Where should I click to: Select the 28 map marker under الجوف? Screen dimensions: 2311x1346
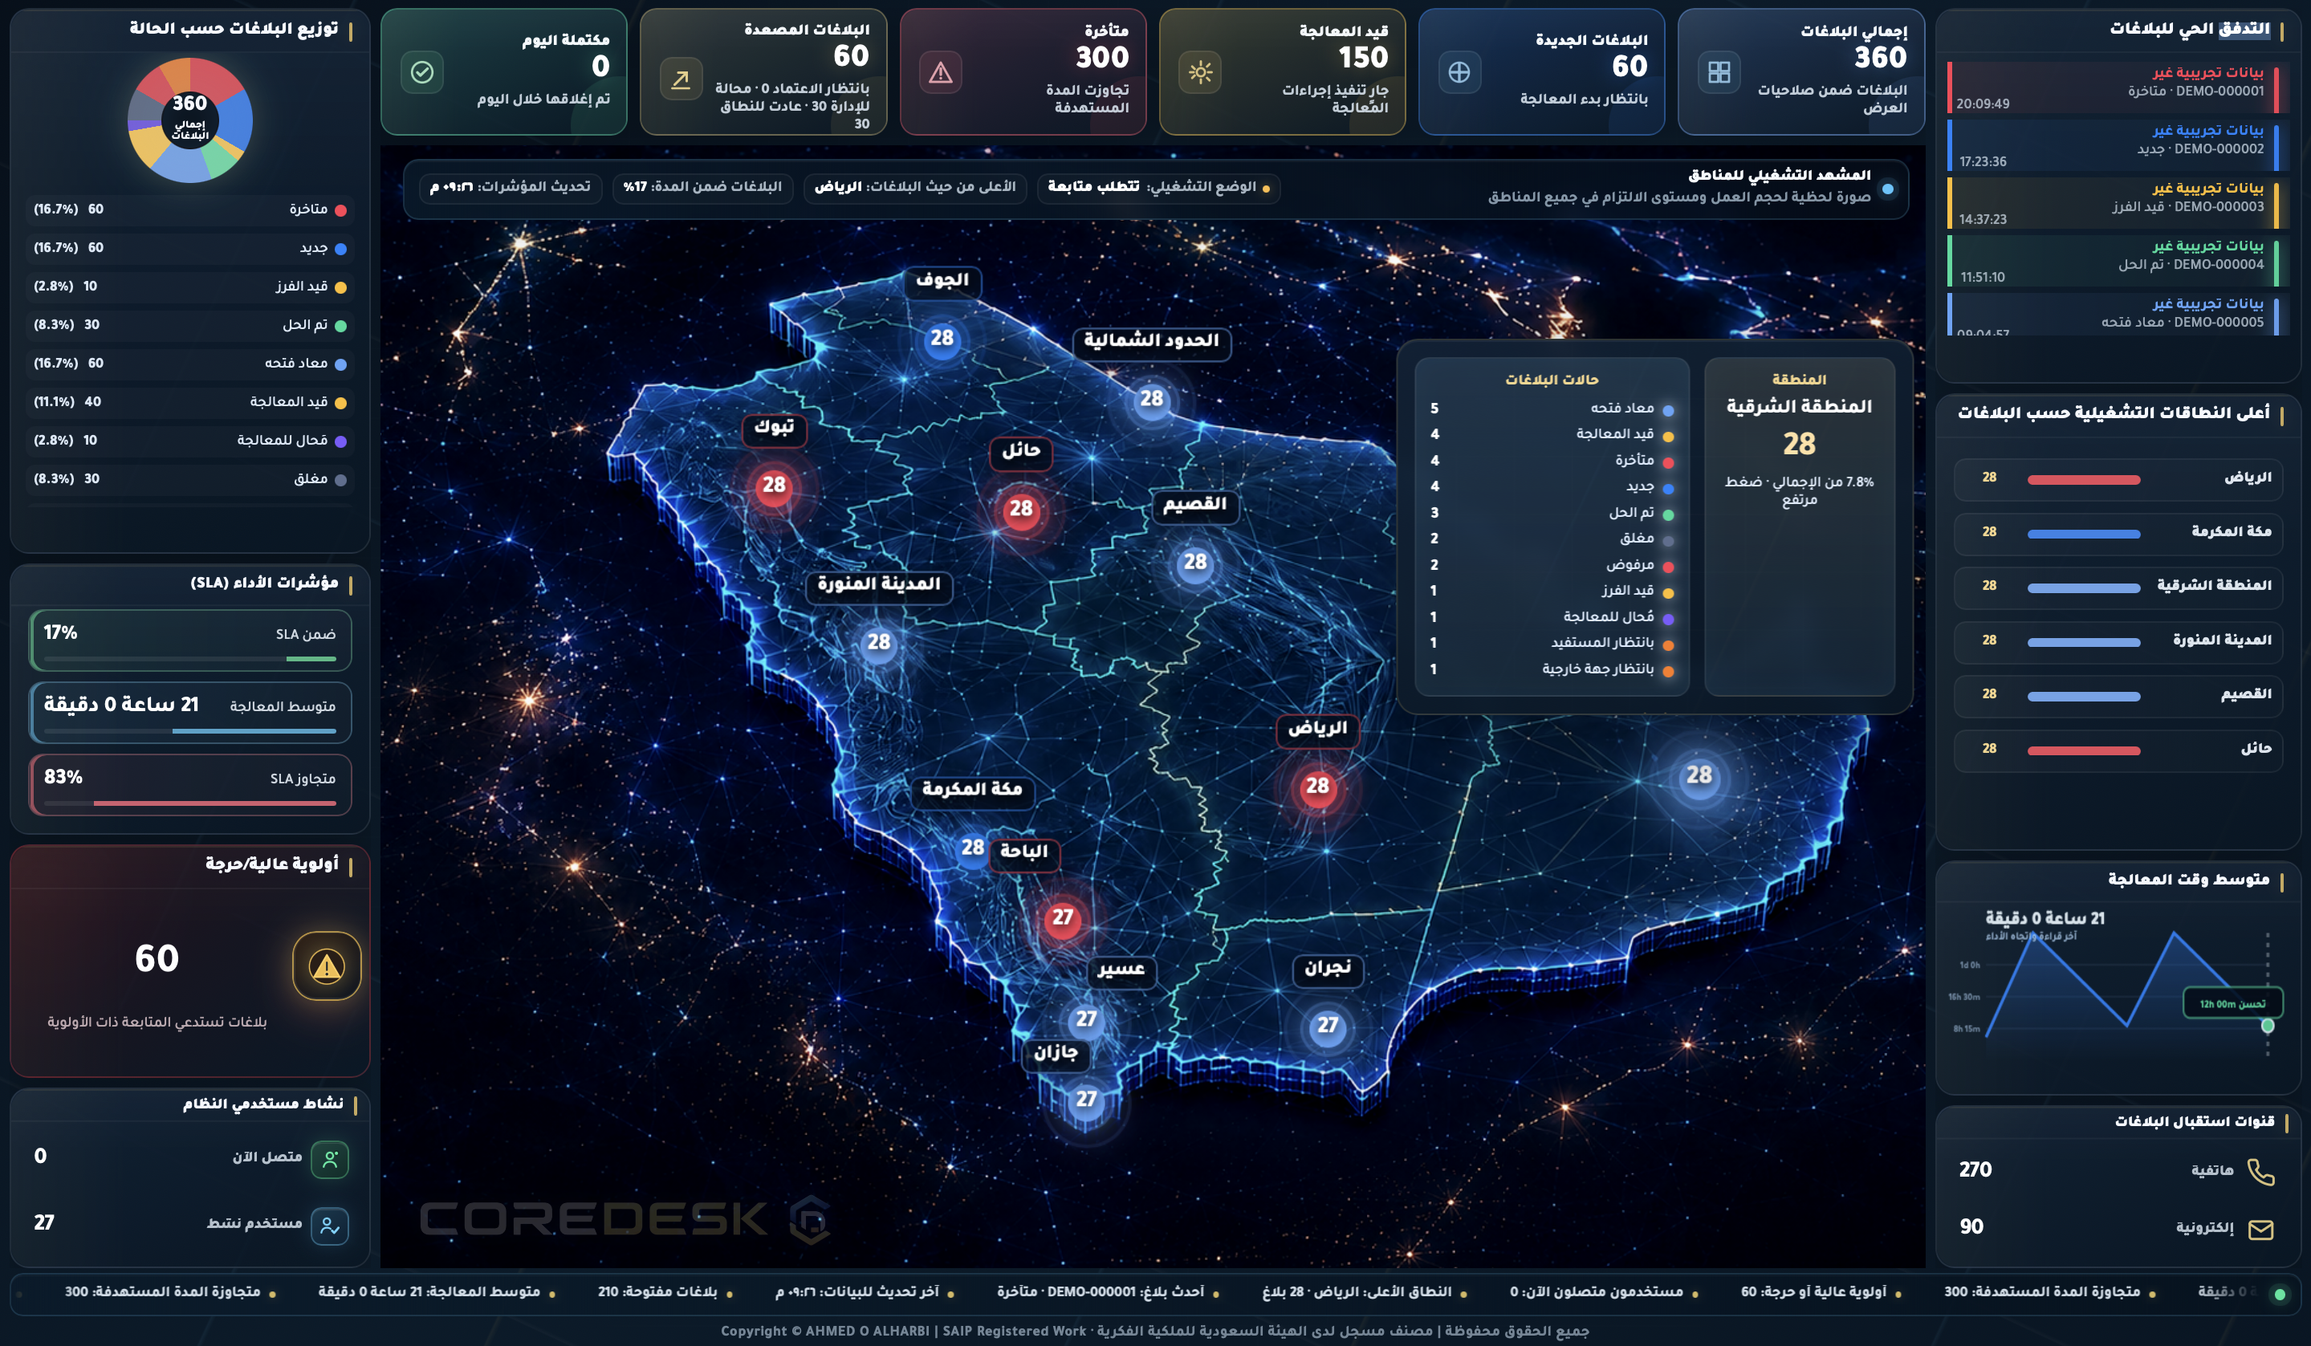(x=942, y=339)
